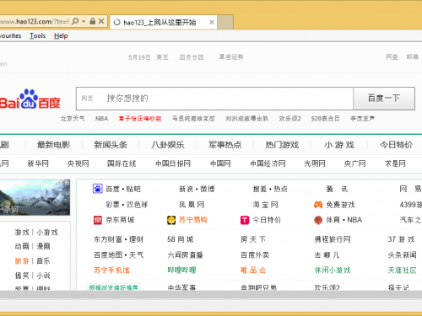The height and width of the screenshot is (316, 422).
Task: Click the search magnifier icon in address bar
Action: coord(75,21)
